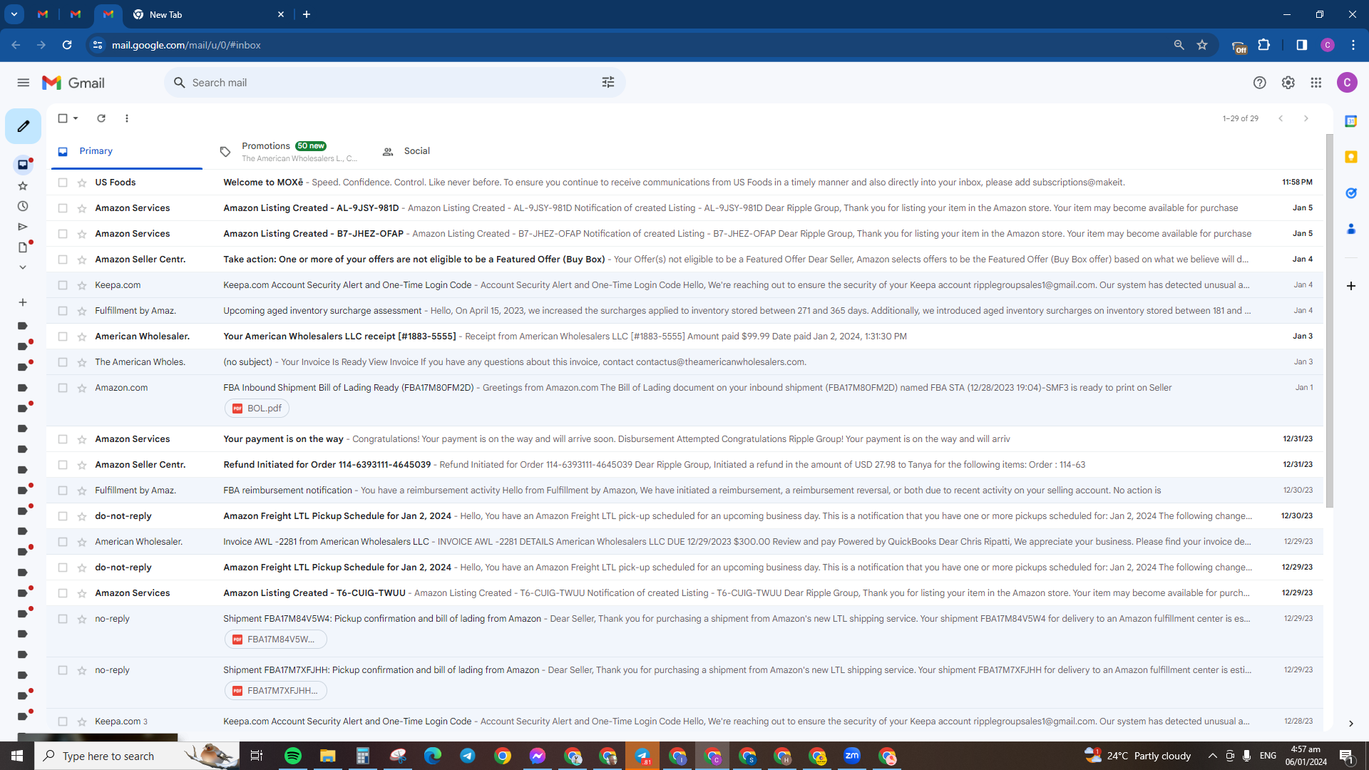The width and height of the screenshot is (1369, 770).
Task: Open Refund Initiated for Order email
Action: (x=684, y=465)
